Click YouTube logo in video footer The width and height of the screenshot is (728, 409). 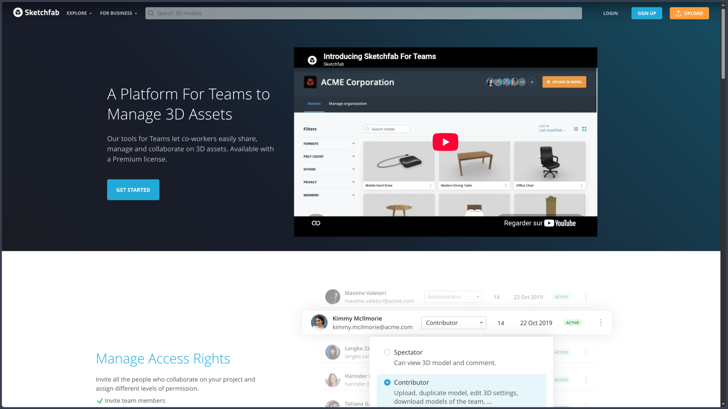point(560,223)
